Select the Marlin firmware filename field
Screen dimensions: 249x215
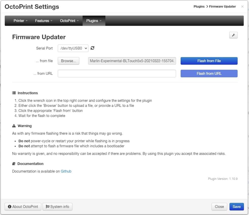[132, 61]
